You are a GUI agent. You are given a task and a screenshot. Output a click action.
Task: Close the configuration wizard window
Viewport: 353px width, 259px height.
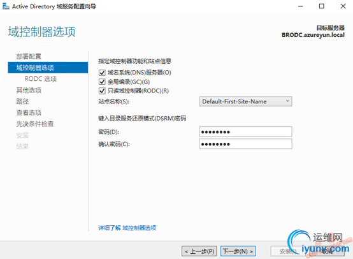point(343,6)
